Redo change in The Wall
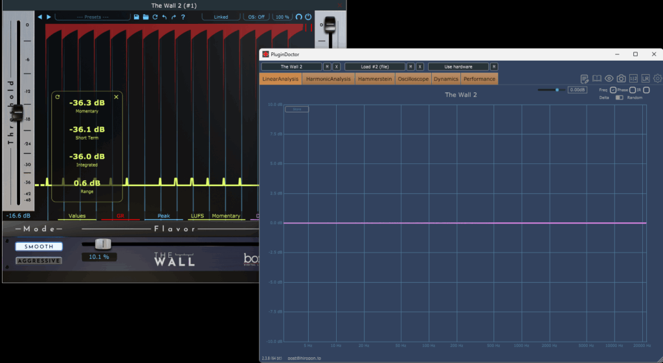663x363 pixels. [174, 17]
